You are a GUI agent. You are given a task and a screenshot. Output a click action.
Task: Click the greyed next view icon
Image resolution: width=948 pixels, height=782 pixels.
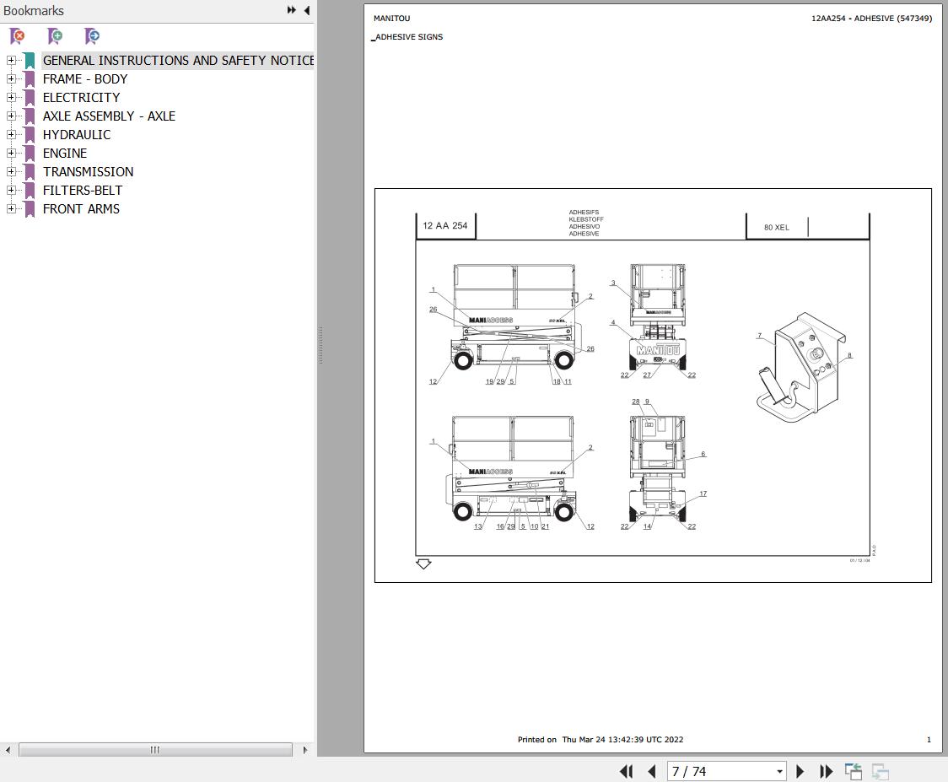pyautogui.click(x=881, y=771)
